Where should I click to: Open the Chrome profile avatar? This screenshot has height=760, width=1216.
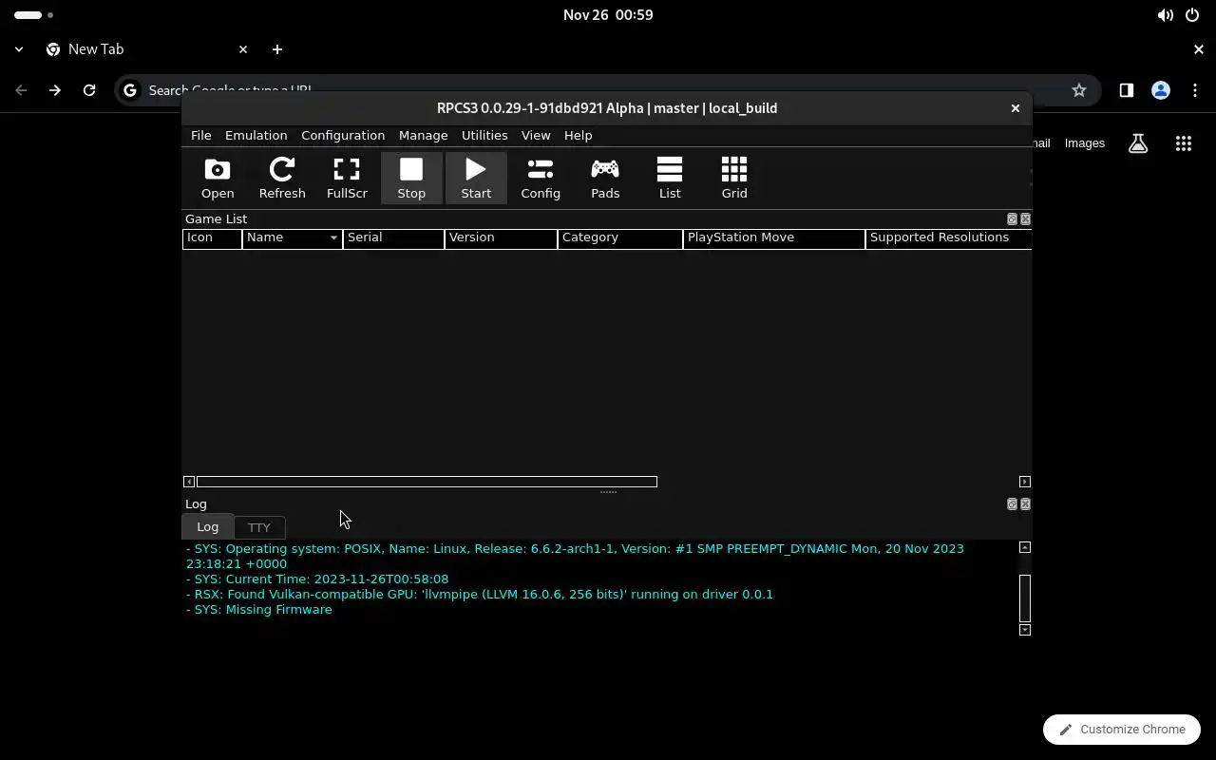pos(1160,90)
